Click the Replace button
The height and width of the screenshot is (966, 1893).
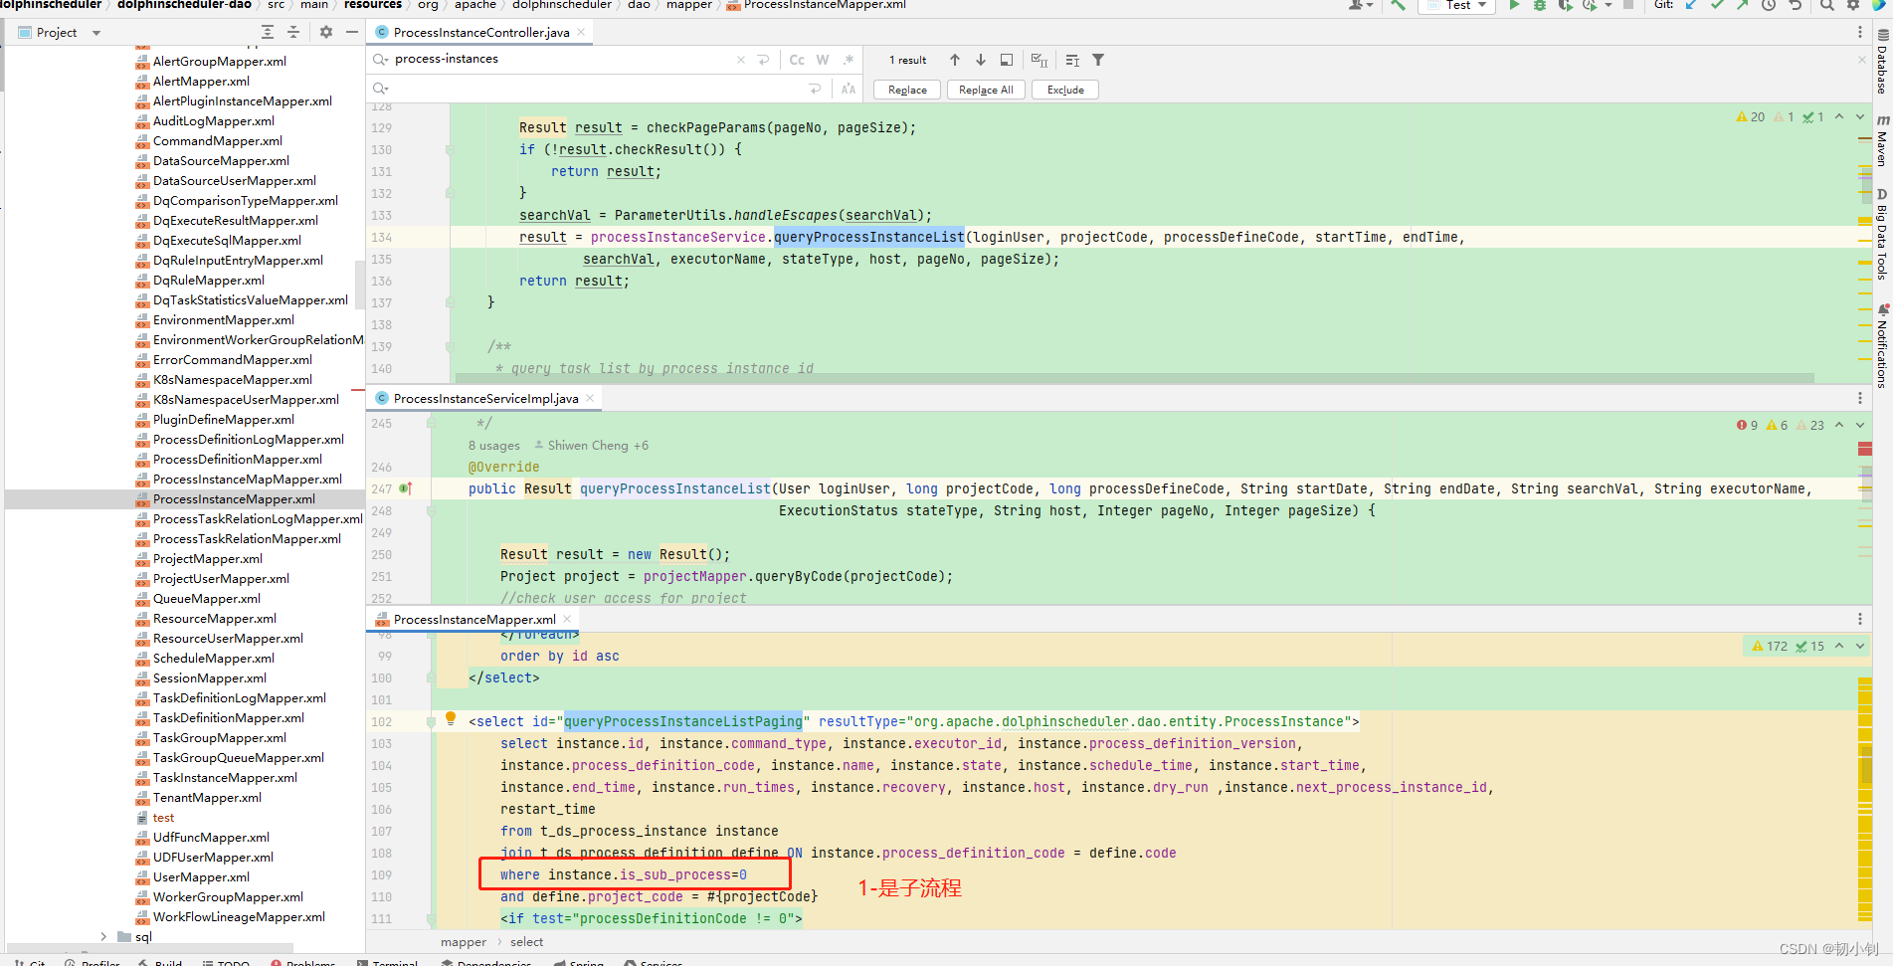tap(907, 90)
